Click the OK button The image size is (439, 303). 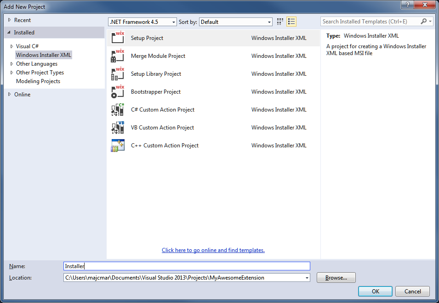coord(375,291)
